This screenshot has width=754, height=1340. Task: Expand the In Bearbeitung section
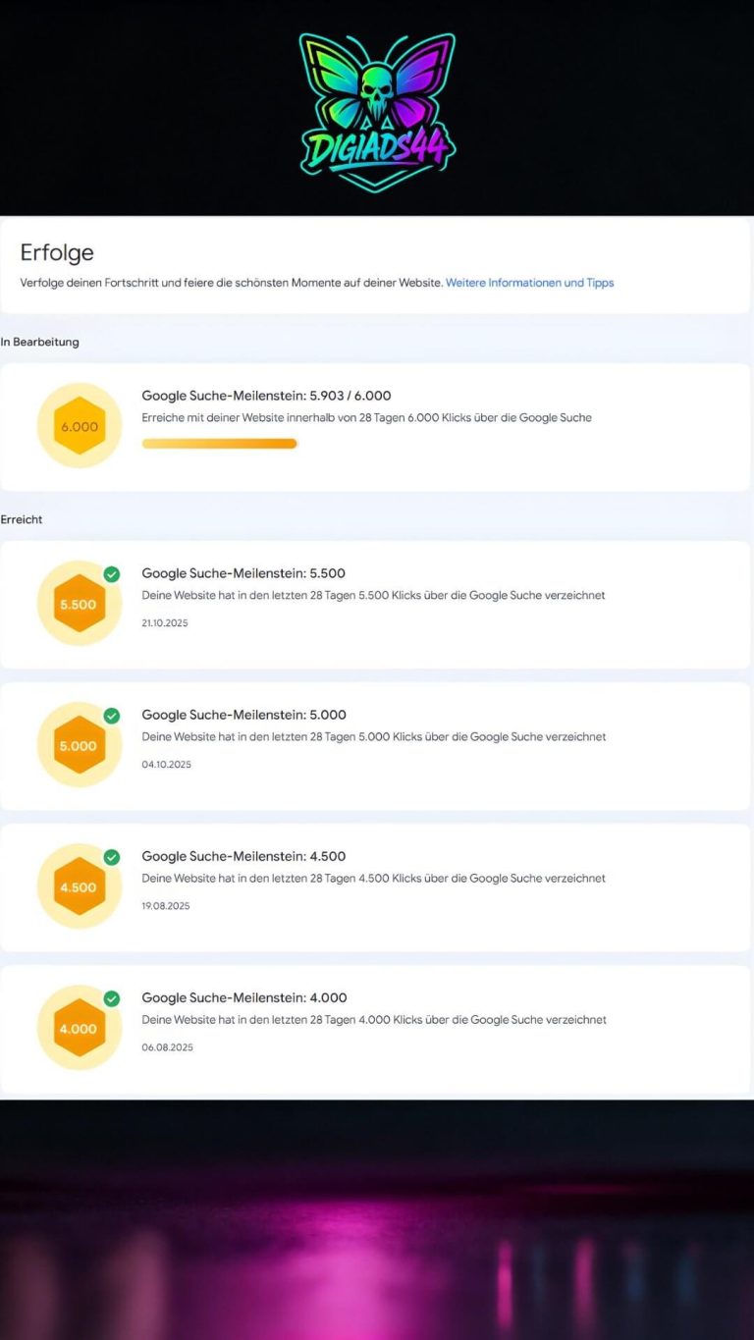[40, 342]
